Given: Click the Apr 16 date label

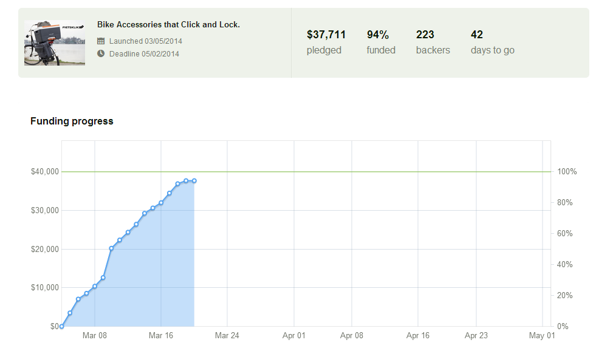Looking at the screenshot, I should [418, 335].
